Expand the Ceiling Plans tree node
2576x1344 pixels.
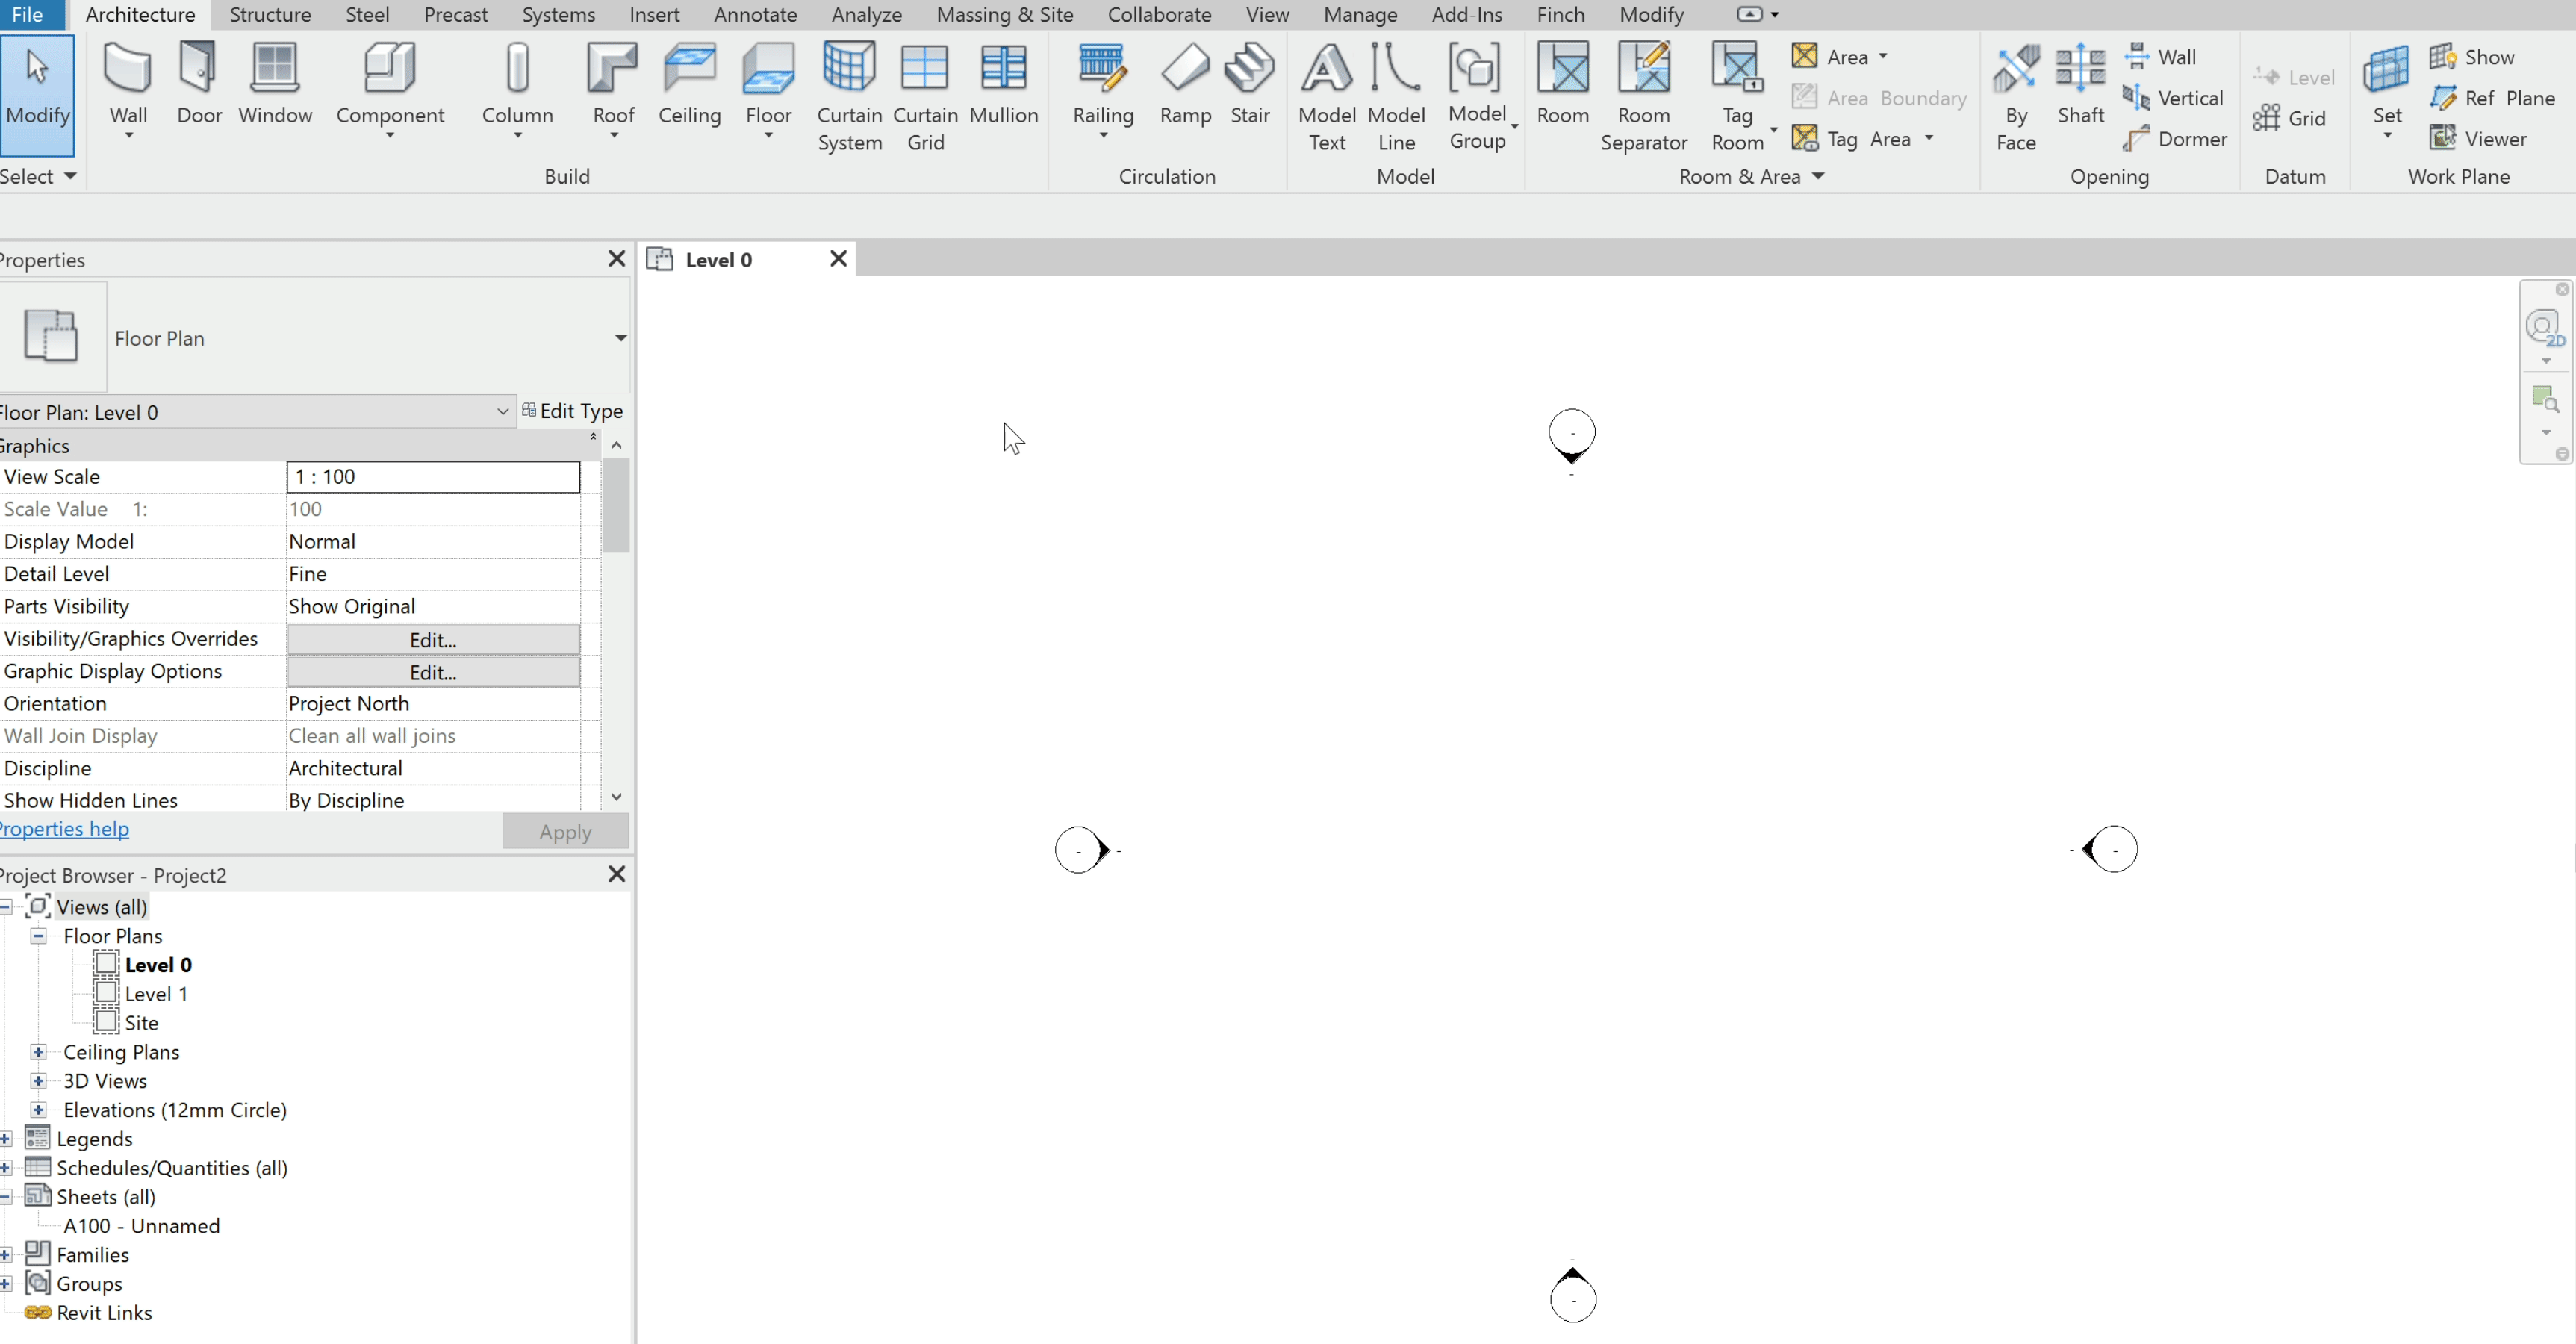pyautogui.click(x=38, y=1052)
